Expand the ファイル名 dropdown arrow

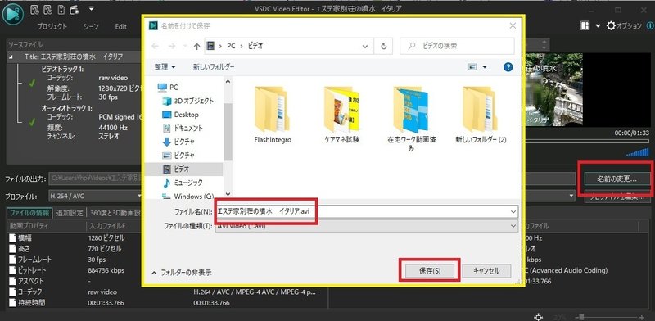click(x=513, y=212)
